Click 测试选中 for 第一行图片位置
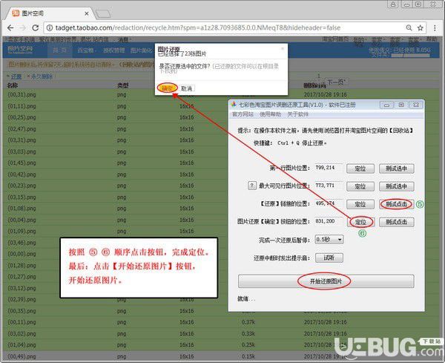The image size is (445, 363). [x=397, y=169]
